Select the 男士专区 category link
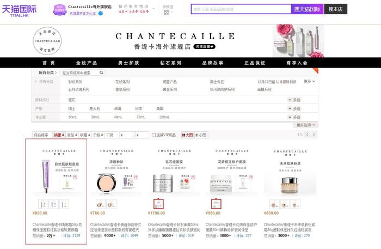Screen dimensions: 381x249 (x=217, y=82)
